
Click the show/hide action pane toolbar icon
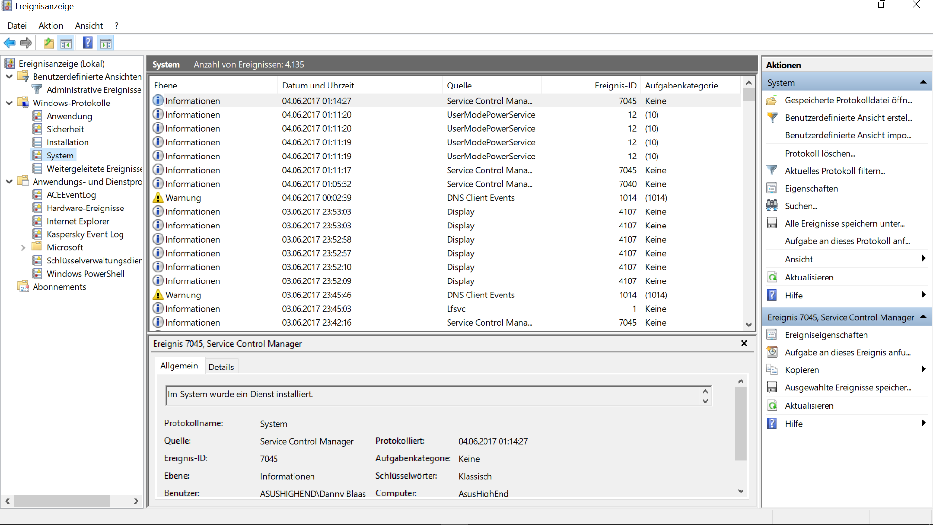pyautogui.click(x=105, y=43)
